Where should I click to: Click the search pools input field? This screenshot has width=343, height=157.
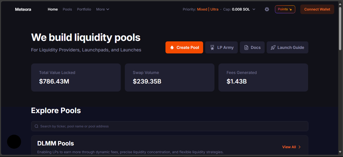pyautogui.click(x=170, y=126)
